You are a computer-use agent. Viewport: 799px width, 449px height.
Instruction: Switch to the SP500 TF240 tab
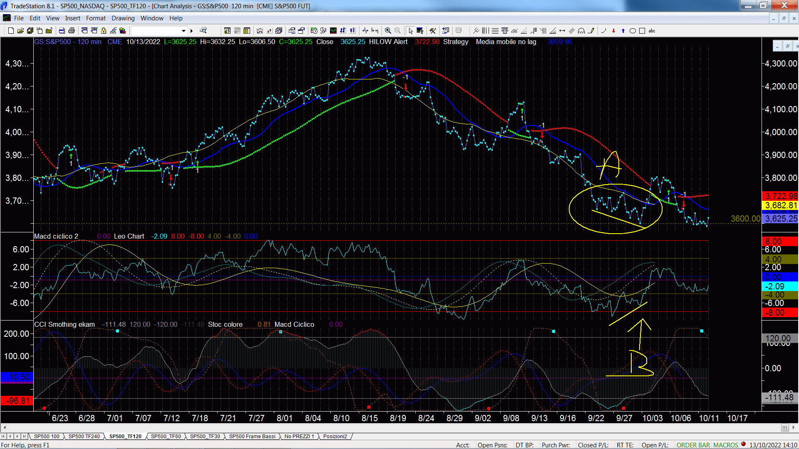coord(84,437)
